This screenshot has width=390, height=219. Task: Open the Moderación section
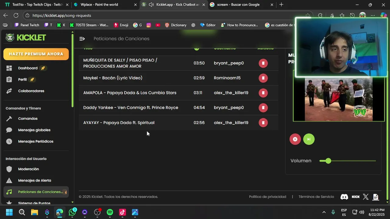28,169
